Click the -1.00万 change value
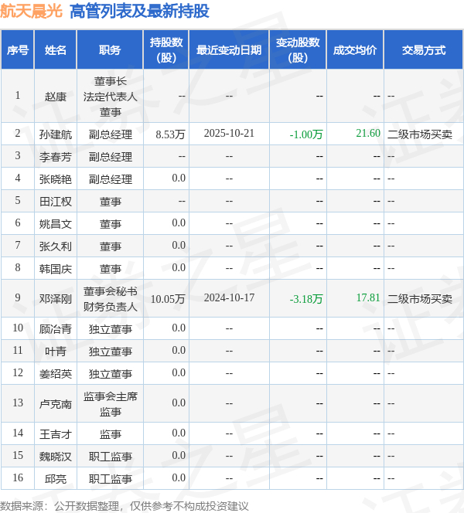This screenshot has width=464, height=513. 306,134
